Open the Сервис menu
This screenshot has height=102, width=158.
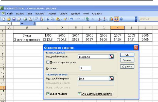[63, 14]
